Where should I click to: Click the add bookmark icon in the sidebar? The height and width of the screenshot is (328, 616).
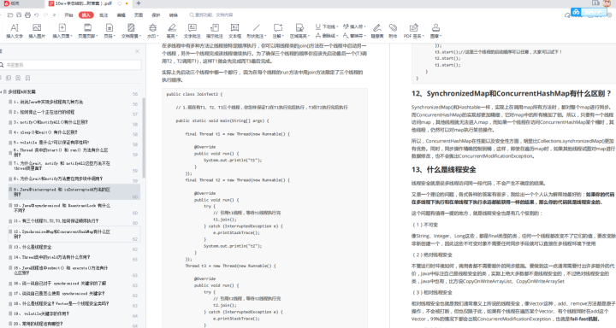(x=27, y=78)
